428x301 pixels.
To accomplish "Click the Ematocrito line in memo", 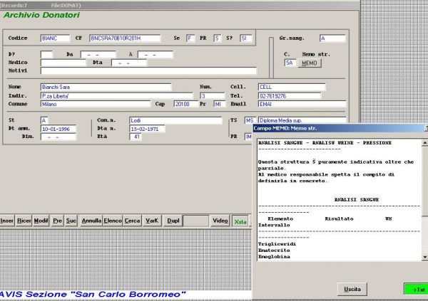I will point(274,250).
